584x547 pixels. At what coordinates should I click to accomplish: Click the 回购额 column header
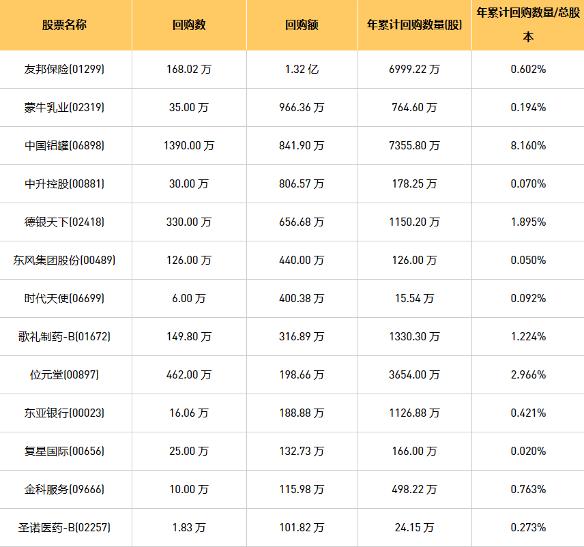click(302, 25)
